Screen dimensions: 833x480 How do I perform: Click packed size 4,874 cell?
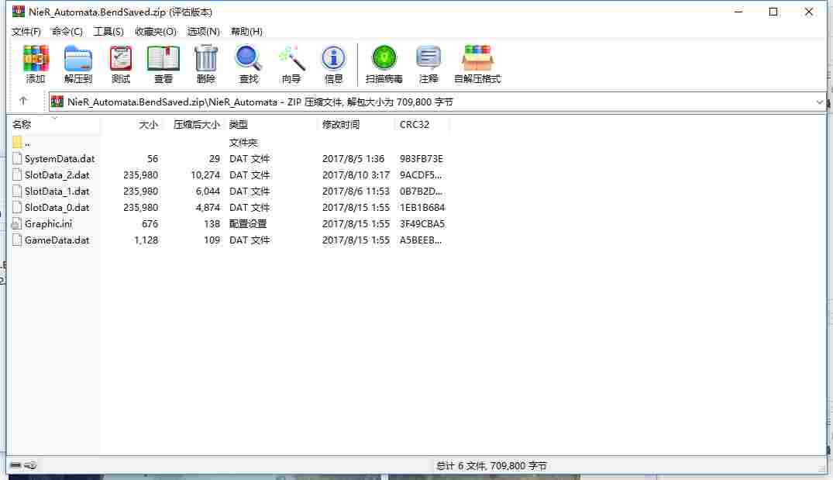click(x=207, y=207)
